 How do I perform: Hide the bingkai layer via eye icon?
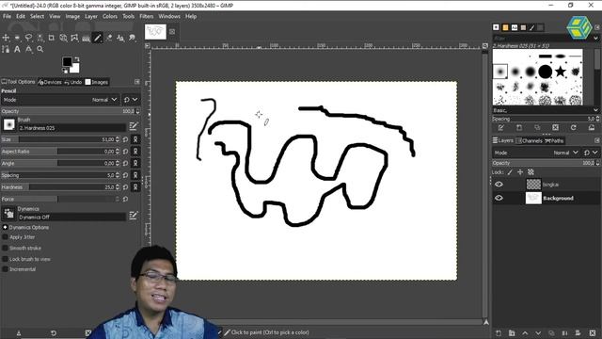499,185
